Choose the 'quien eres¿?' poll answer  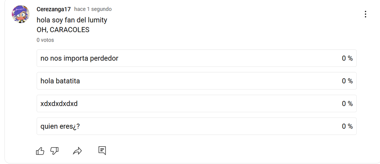coord(196,126)
